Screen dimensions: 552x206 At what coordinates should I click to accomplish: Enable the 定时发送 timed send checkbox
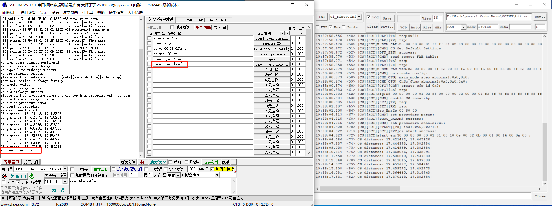point(166,169)
